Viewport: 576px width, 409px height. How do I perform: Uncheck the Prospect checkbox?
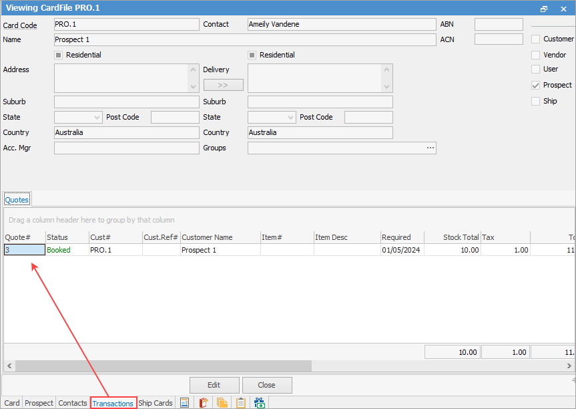pos(535,86)
